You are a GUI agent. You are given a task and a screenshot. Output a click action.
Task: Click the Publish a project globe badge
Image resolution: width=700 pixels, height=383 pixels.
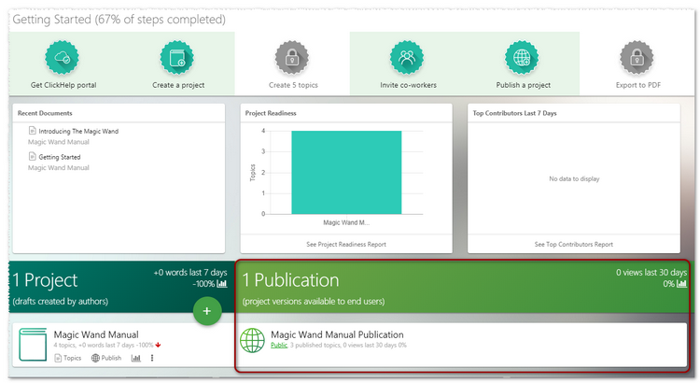[522, 58]
